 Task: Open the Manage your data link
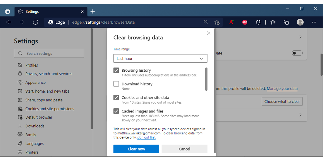click(x=282, y=89)
